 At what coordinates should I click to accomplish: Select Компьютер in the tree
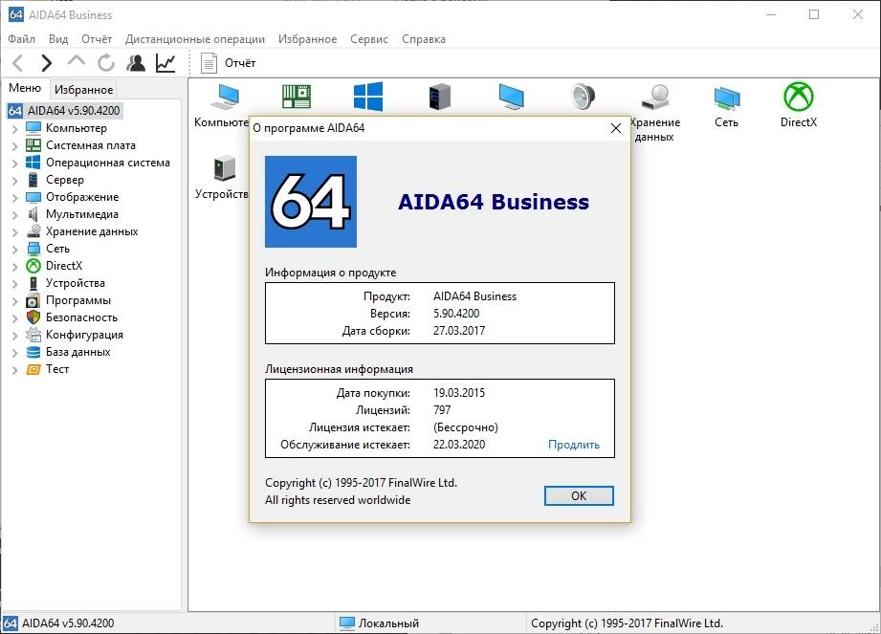[x=76, y=128]
